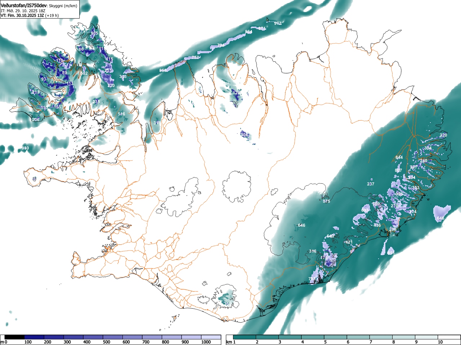Click the 237 visibility value

click(x=371, y=184)
